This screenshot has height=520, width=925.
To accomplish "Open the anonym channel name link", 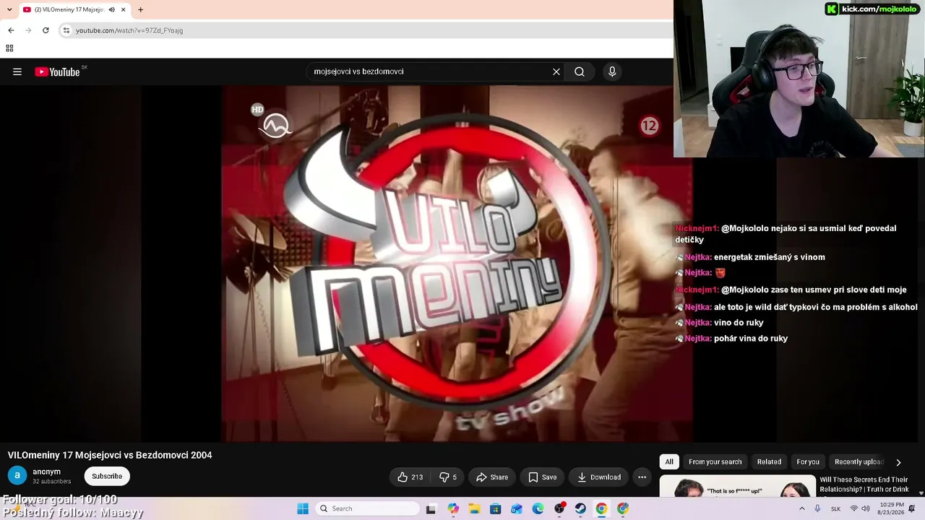I will (x=46, y=472).
